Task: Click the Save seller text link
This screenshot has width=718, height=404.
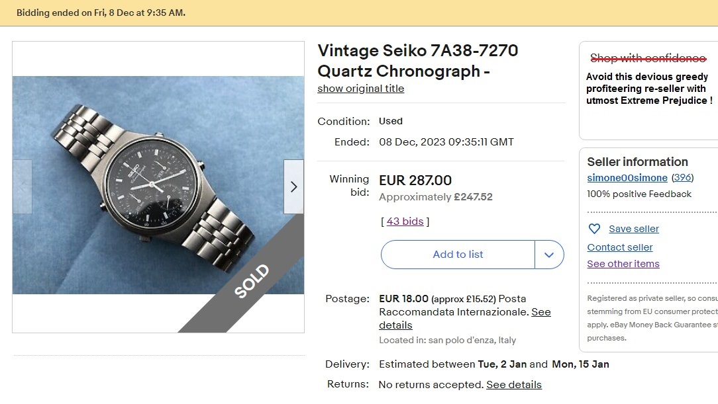Action: (x=633, y=229)
